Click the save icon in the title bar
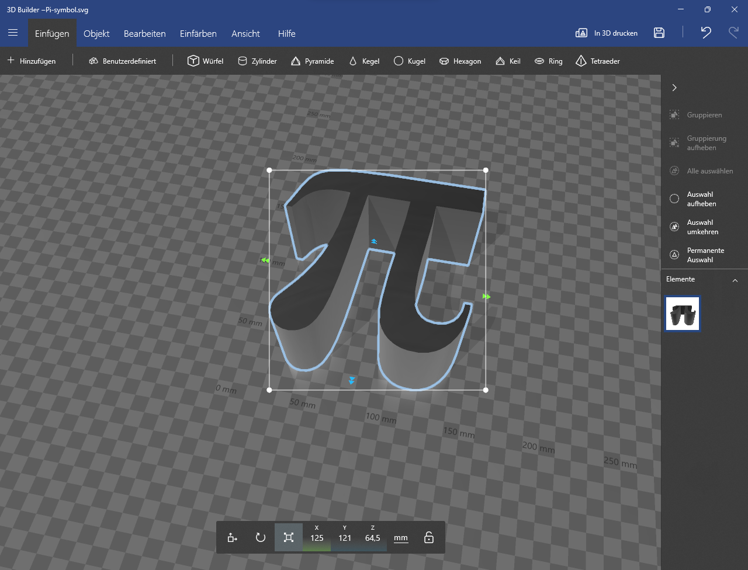 tap(659, 33)
